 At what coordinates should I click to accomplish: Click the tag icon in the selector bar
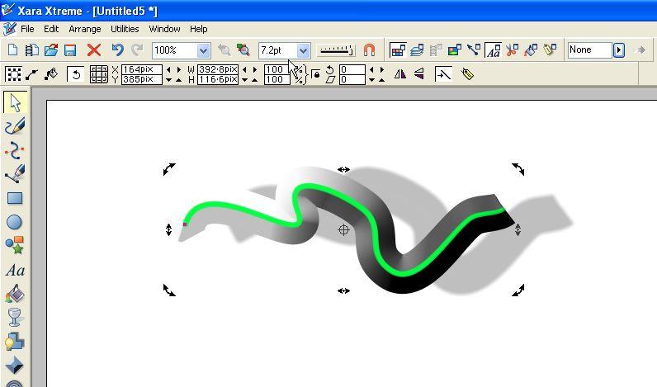click(467, 74)
